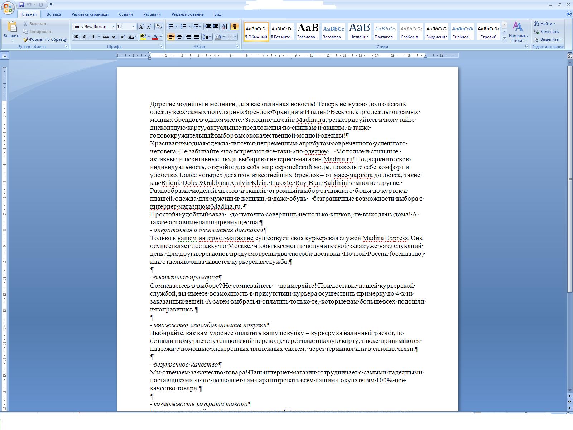Save document via quick access toolbar

(x=21, y=5)
